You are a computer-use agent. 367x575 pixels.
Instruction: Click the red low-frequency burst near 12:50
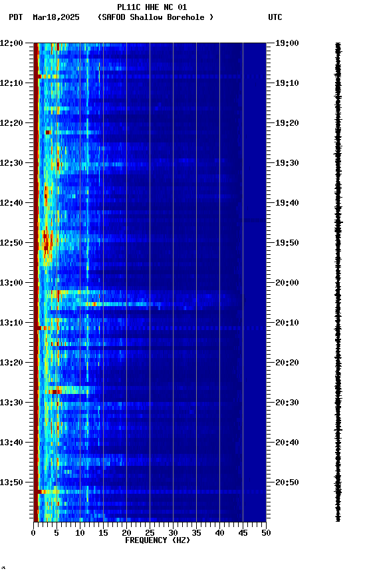tap(47, 242)
